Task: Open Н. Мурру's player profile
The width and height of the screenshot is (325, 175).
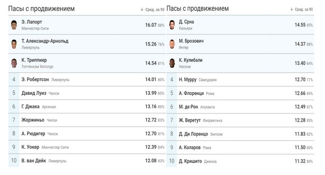Action: coord(188,79)
